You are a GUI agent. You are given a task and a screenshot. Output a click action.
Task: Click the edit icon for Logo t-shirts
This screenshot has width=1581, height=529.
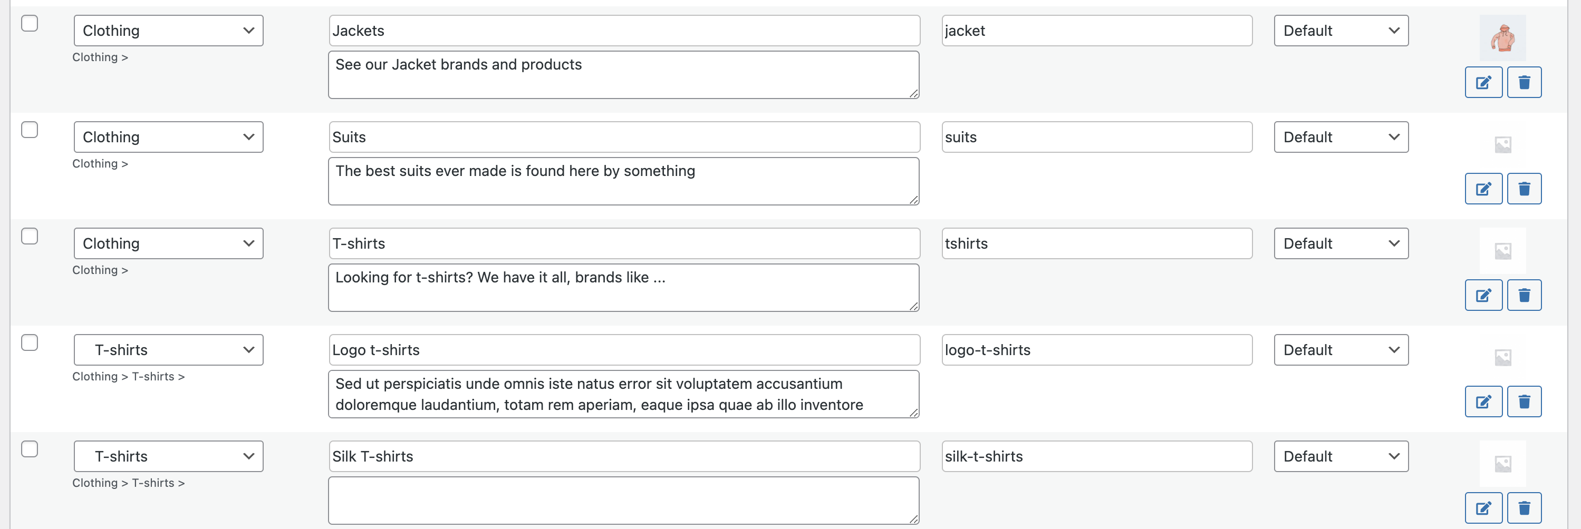point(1483,401)
